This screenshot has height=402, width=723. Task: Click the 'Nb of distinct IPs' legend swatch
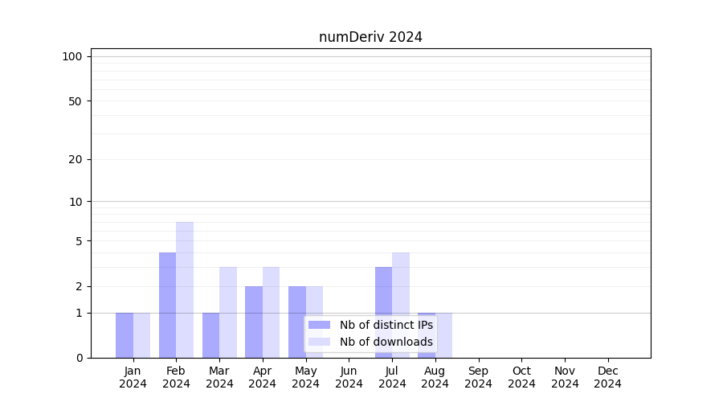pos(319,325)
